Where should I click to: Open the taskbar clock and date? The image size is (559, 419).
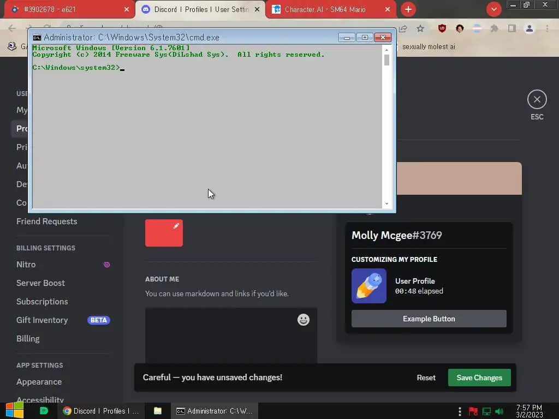click(529, 411)
